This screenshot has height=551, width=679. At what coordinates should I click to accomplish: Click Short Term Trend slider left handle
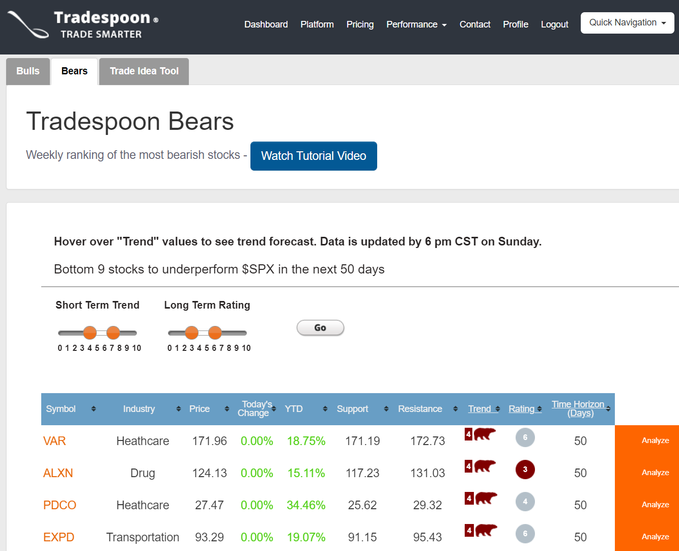[x=90, y=333]
